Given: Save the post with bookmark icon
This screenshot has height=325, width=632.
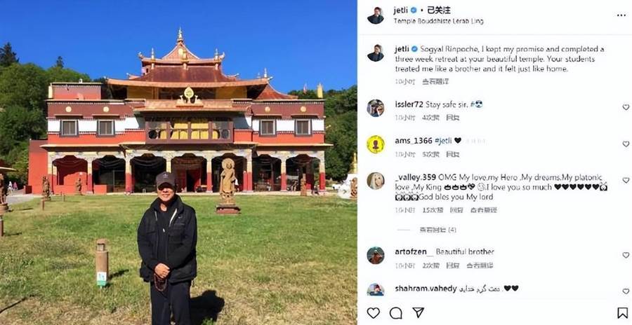Looking at the screenshot, I should point(623,312).
